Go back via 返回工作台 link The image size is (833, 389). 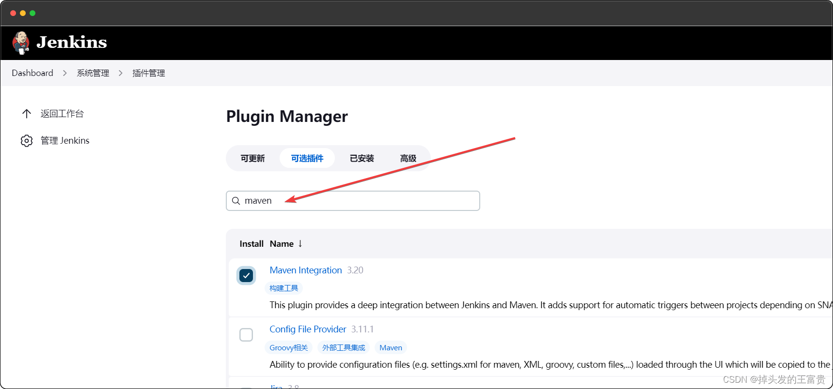click(62, 114)
